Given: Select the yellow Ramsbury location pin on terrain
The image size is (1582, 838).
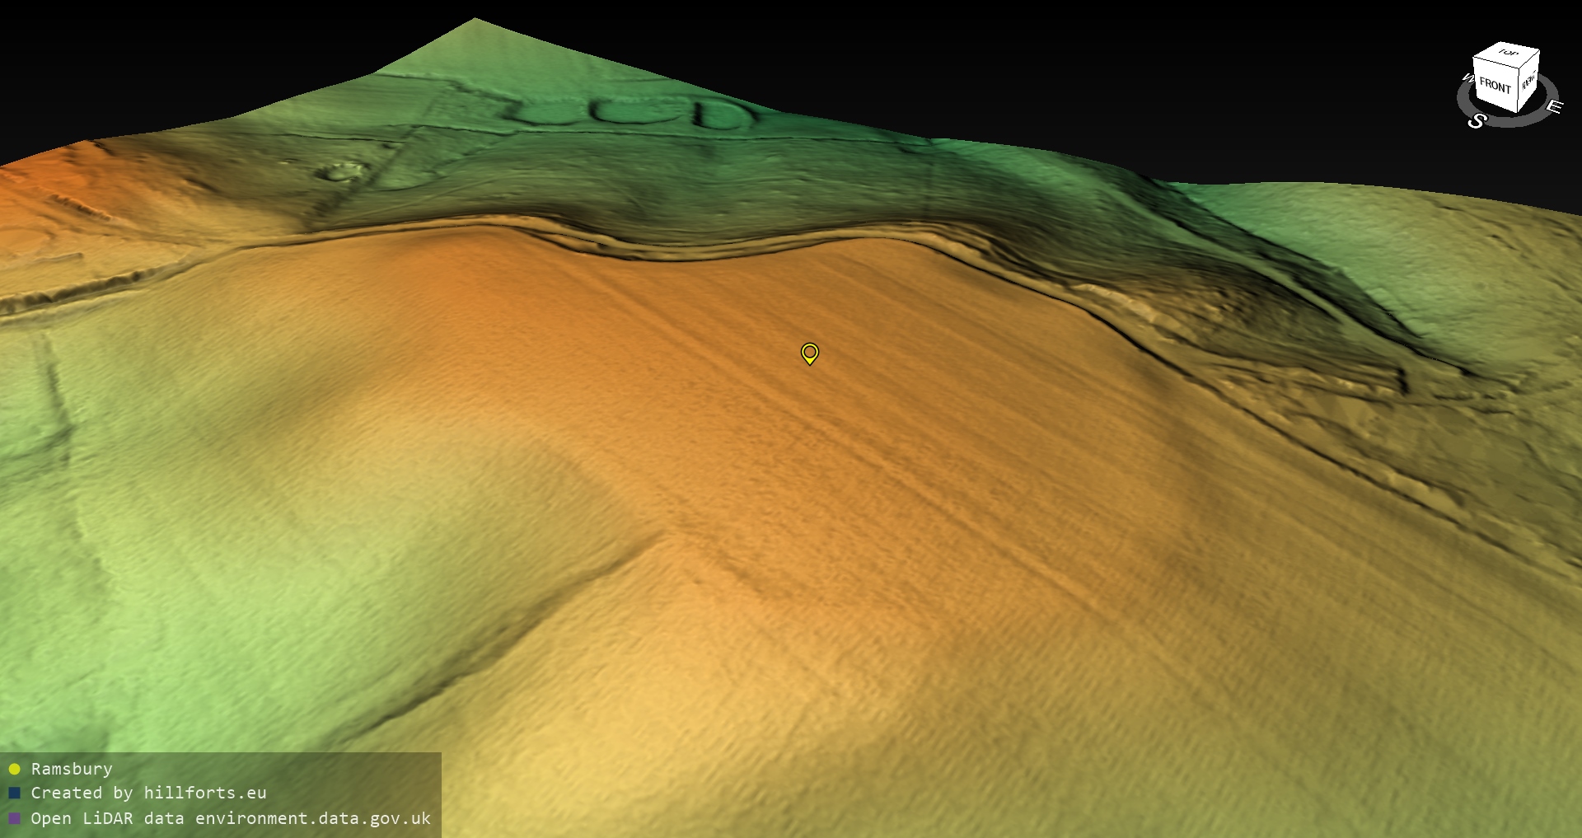Looking at the screenshot, I should [x=809, y=353].
